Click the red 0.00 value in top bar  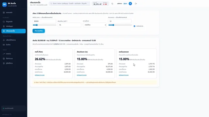pyautogui.click(x=105, y=4)
